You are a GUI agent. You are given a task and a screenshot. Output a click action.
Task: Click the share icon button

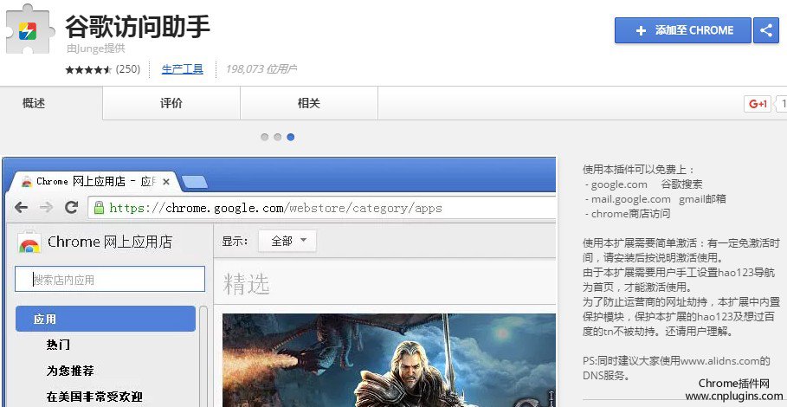pyautogui.click(x=766, y=30)
